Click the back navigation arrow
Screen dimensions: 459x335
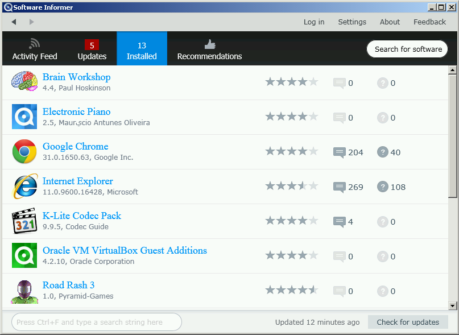pyautogui.click(x=14, y=22)
